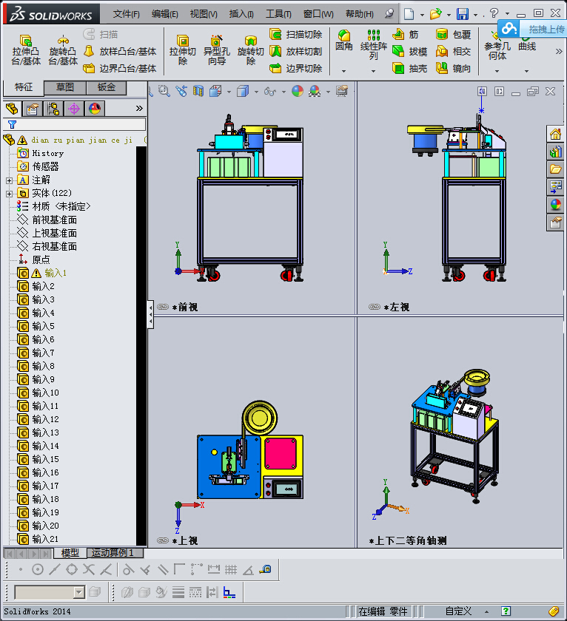Select the Shell (抽壳) tool
The image size is (567, 621).
[x=409, y=69]
